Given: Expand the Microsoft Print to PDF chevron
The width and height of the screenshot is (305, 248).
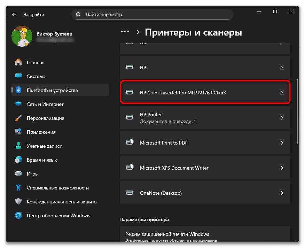Looking at the screenshot, I should [x=282, y=143].
